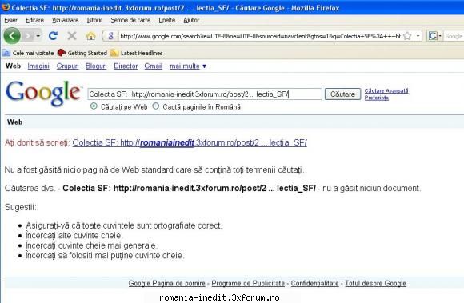This screenshot has height=303, width=464.
Task: Click the 'Sugestii:' text
Action: coord(21,207)
